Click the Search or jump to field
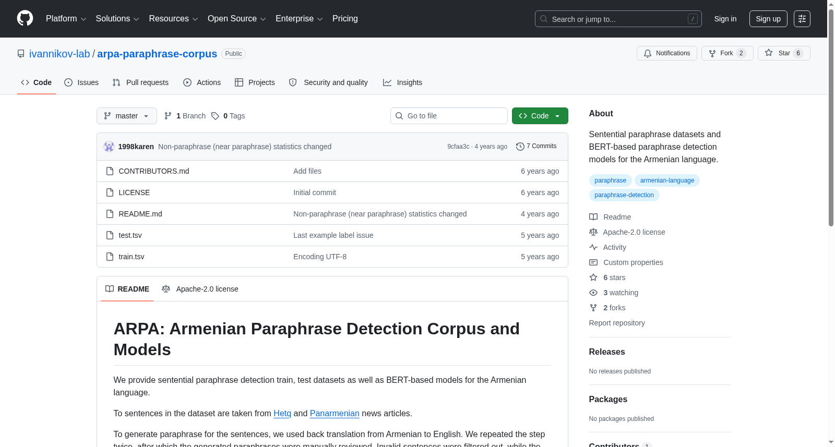Viewport: 835px width, 447px height. pos(618,19)
